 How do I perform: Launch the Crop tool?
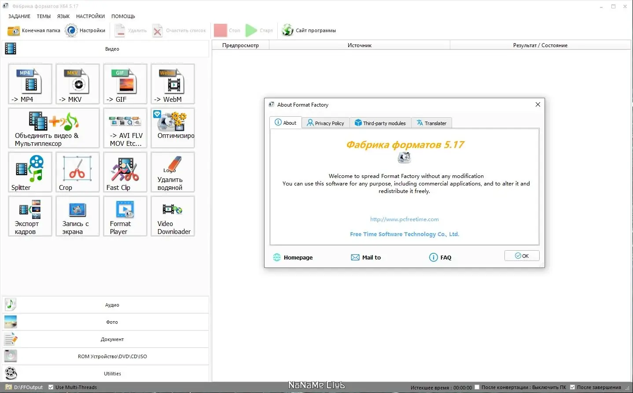[77, 172]
